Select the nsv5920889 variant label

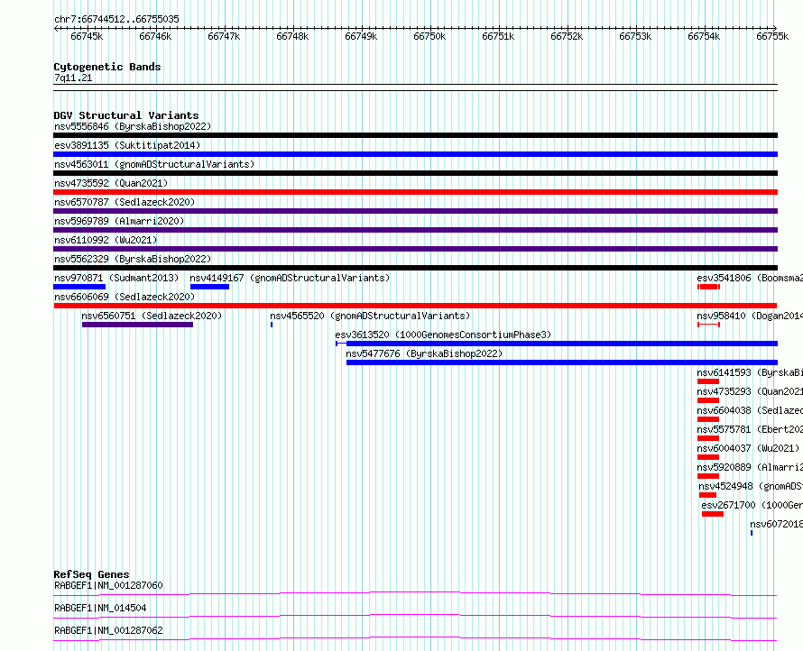coord(750,467)
